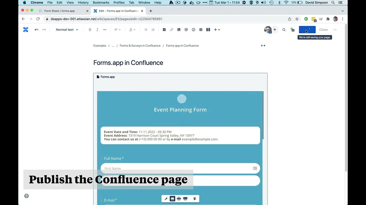
Task: Expand the collapsed breadcrumb ellipsis
Action: pyautogui.click(x=113, y=46)
